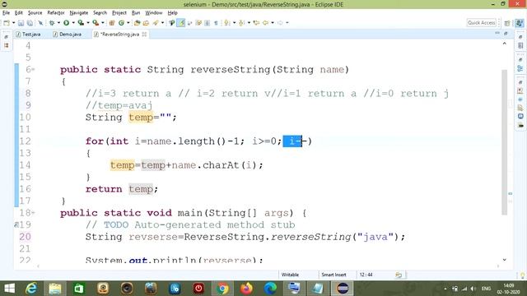The image size is (527, 296).
Task: Open dropdown arrow next to Search icon
Action: point(163,23)
